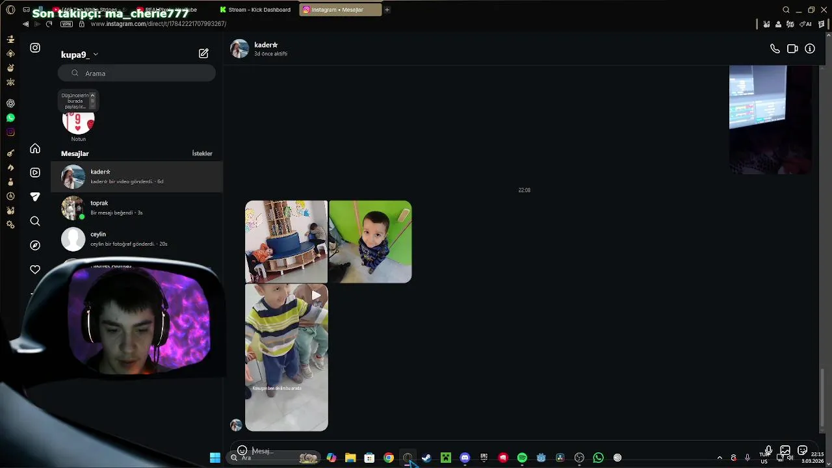The width and height of the screenshot is (832, 468).
Task: Open the kader☆ conversation
Action: pos(137,177)
